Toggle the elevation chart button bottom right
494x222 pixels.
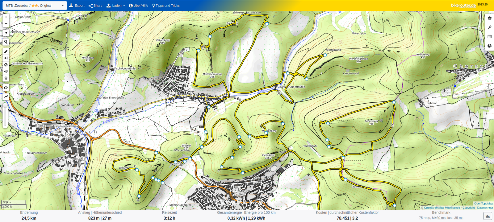(488, 216)
